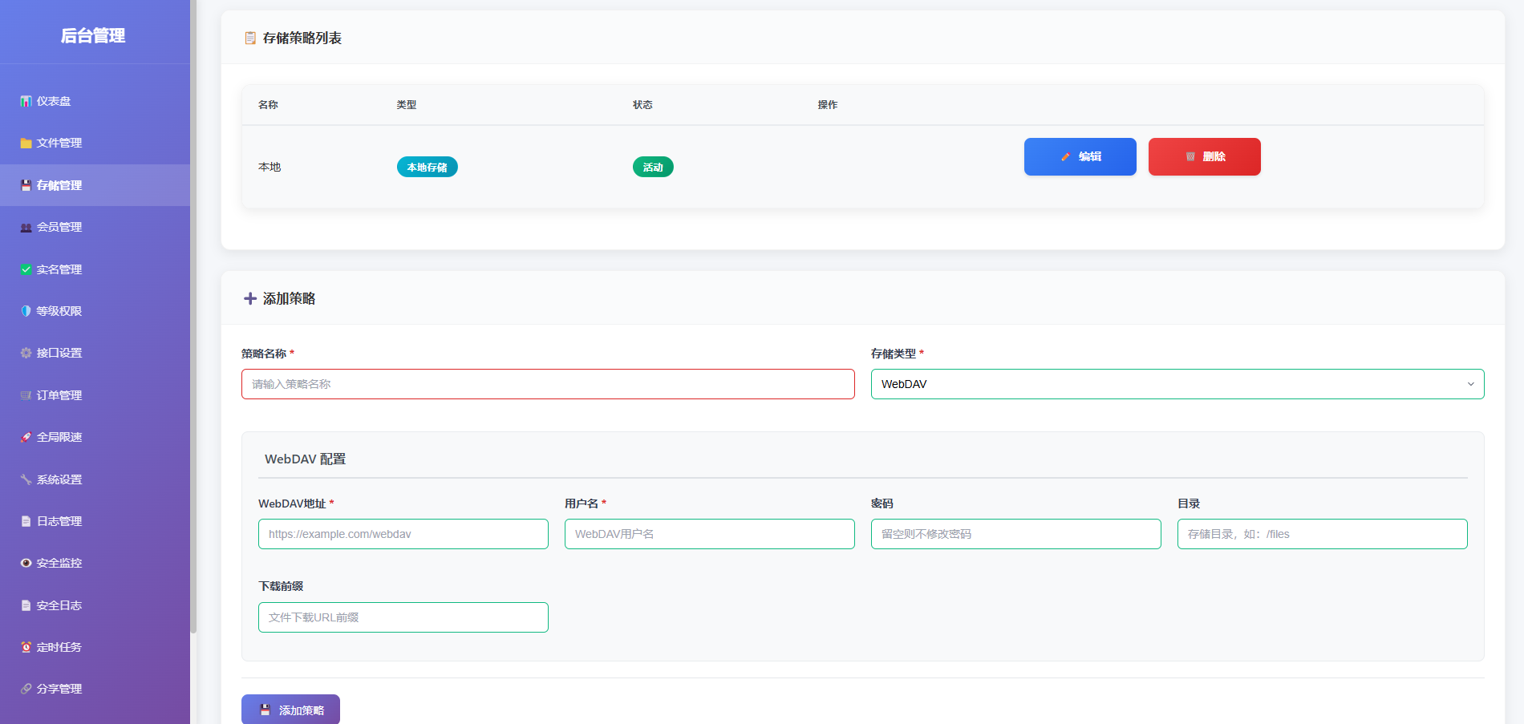Click the dashboard chart icon in sidebar
This screenshot has height=724, width=1524.
[26, 102]
